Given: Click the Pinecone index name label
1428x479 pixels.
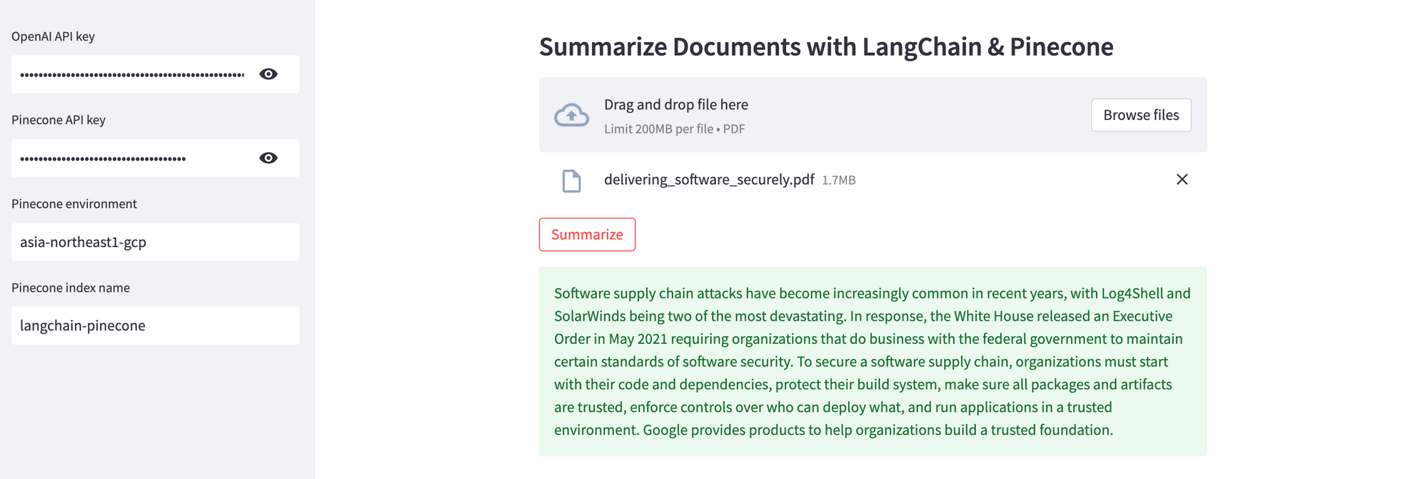Looking at the screenshot, I should (71, 288).
